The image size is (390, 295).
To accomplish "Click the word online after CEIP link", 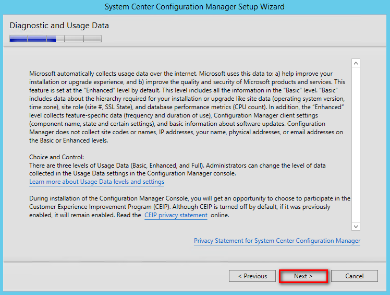I will click(220, 215).
